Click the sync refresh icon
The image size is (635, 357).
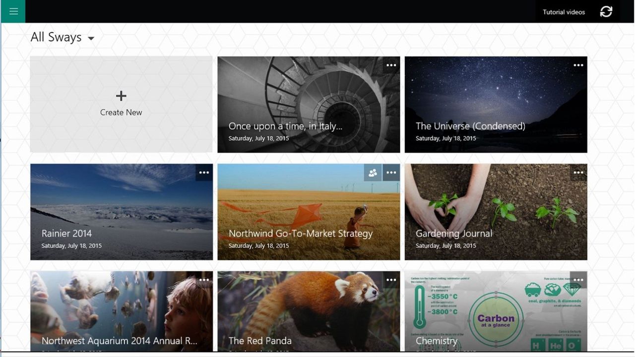[x=606, y=12]
